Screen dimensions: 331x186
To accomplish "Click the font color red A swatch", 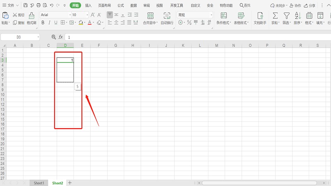I will pos(89,23).
